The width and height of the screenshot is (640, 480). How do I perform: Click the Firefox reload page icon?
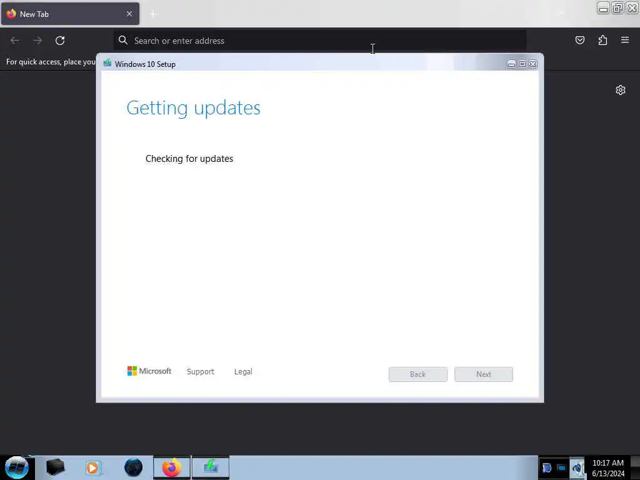(60, 41)
